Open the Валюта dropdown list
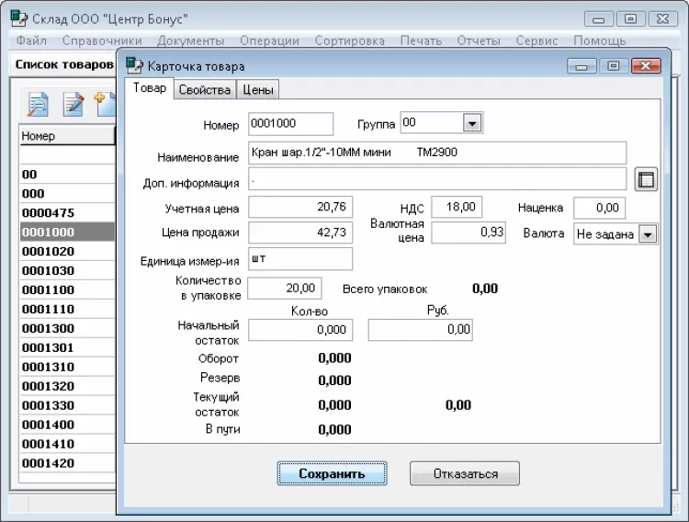 [648, 234]
